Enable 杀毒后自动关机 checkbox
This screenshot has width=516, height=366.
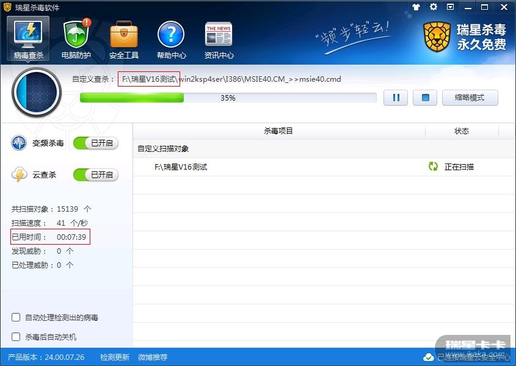click(x=16, y=336)
